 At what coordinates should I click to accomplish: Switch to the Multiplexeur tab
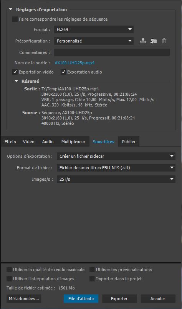[73, 142]
